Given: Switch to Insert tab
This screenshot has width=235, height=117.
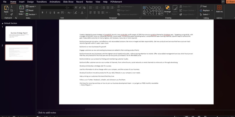Looking at the screenshot, I should point(22,2).
